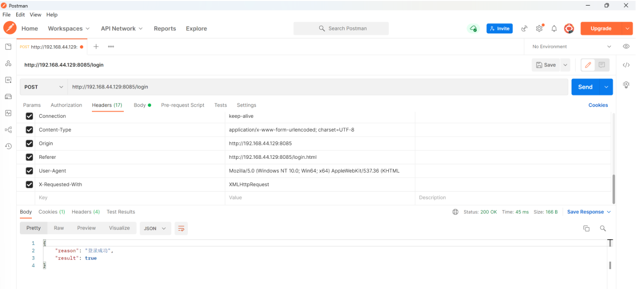The height and width of the screenshot is (289, 636).
Task: Open the Workspaces dropdown
Action: [69, 29]
